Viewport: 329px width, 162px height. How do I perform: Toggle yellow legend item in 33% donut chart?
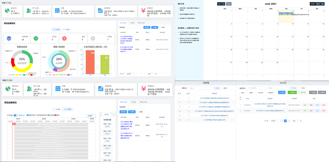[x=19, y=75]
